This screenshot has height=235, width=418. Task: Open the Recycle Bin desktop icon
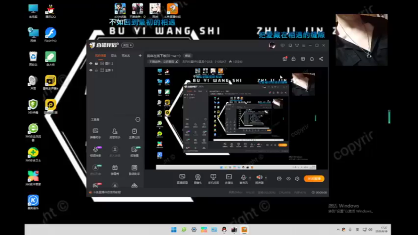pyautogui.click(x=33, y=58)
